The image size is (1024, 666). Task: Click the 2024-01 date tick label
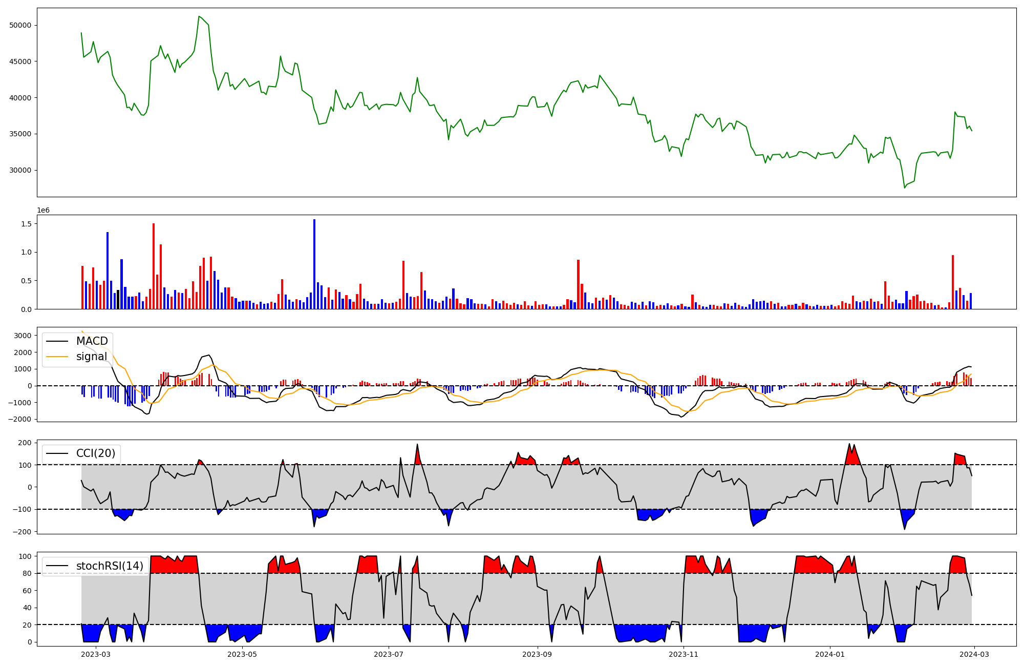click(830, 654)
